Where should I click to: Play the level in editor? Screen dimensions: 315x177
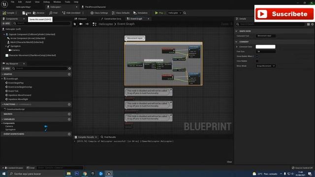click(159, 13)
